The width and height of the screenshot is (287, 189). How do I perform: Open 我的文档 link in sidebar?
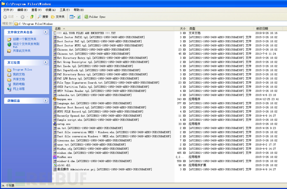point(19,74)
